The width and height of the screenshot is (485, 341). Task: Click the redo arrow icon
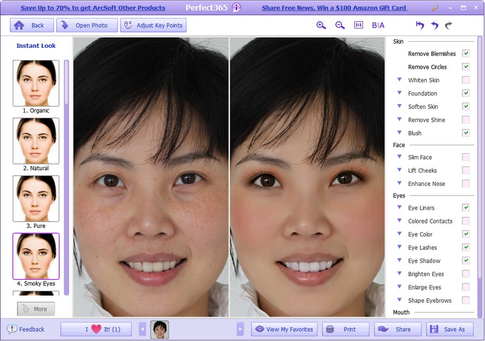tap(449, 25)
